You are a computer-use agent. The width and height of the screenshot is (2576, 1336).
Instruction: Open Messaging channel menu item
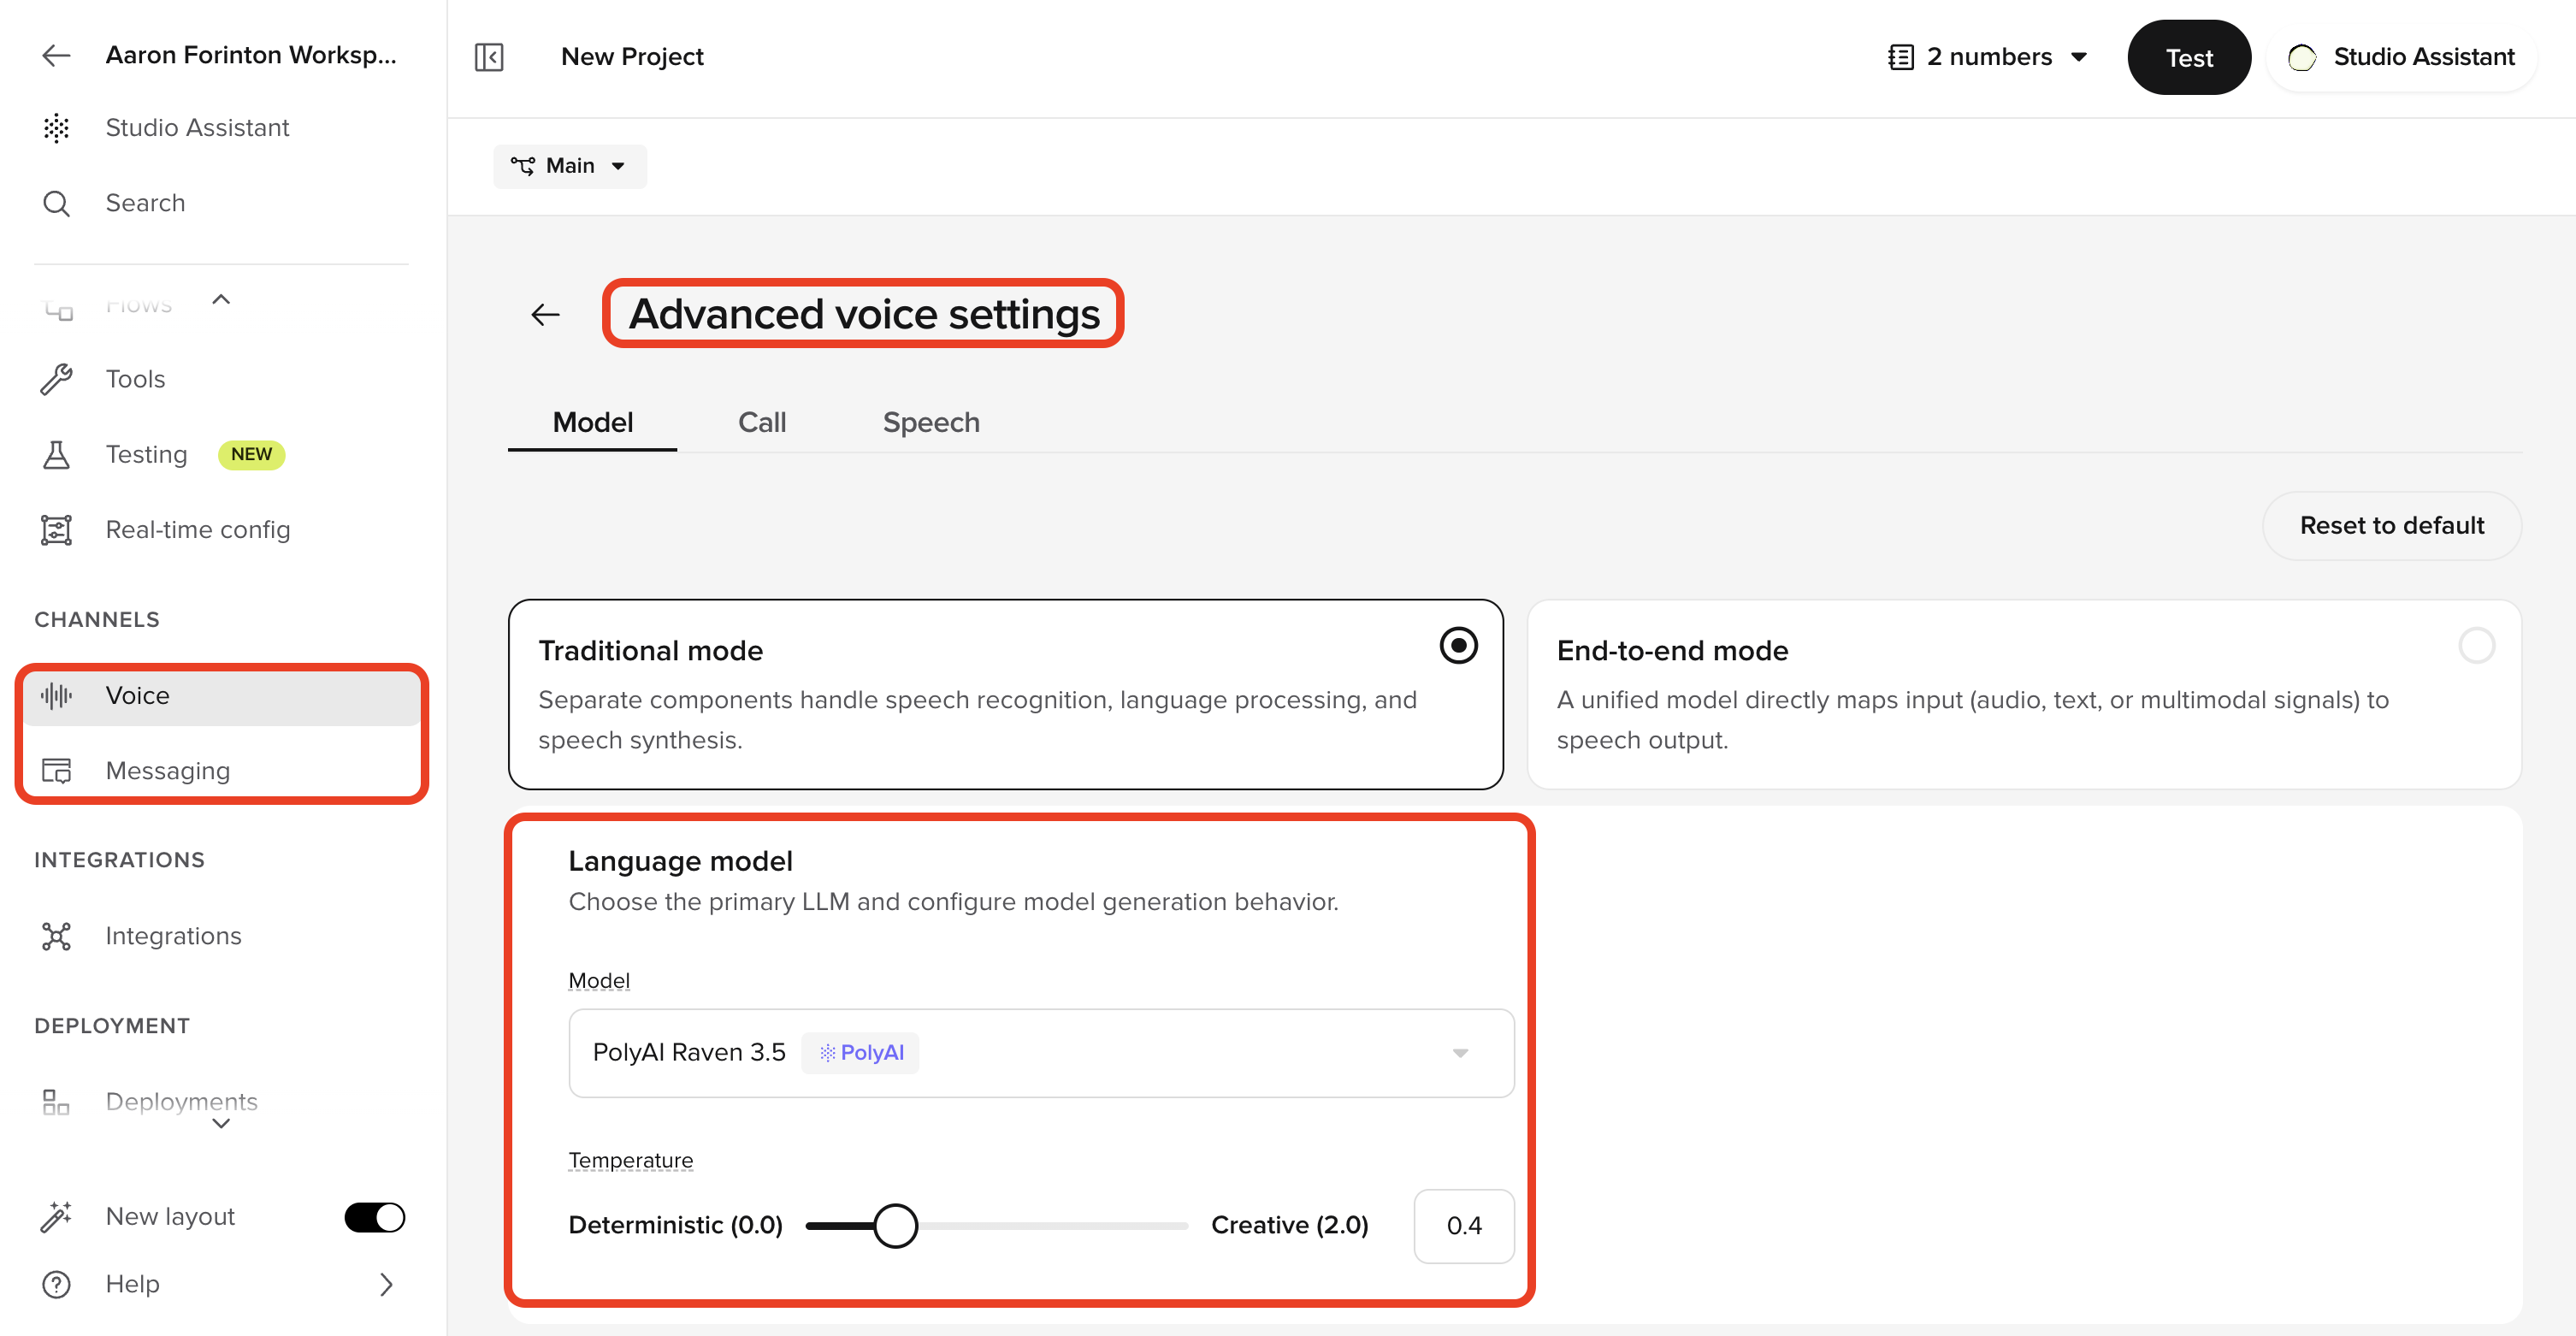click(x=221, y=770)
